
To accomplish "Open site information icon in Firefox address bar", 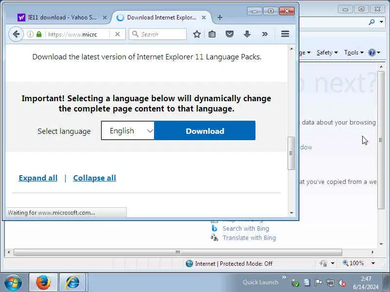I will pos(30,34).
